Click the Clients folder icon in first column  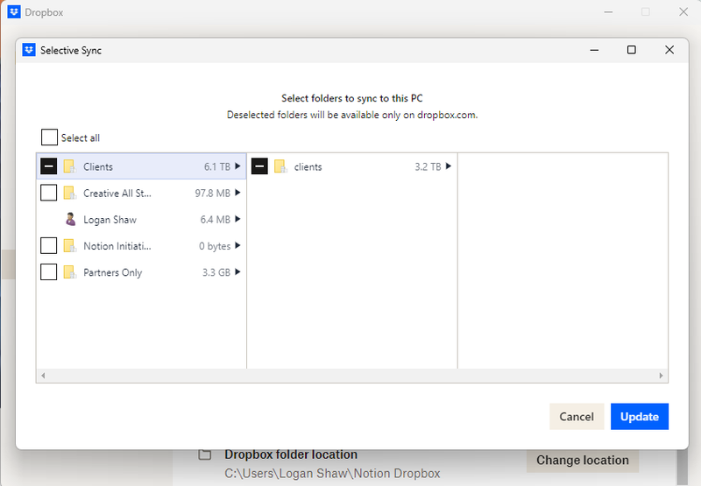70,166
